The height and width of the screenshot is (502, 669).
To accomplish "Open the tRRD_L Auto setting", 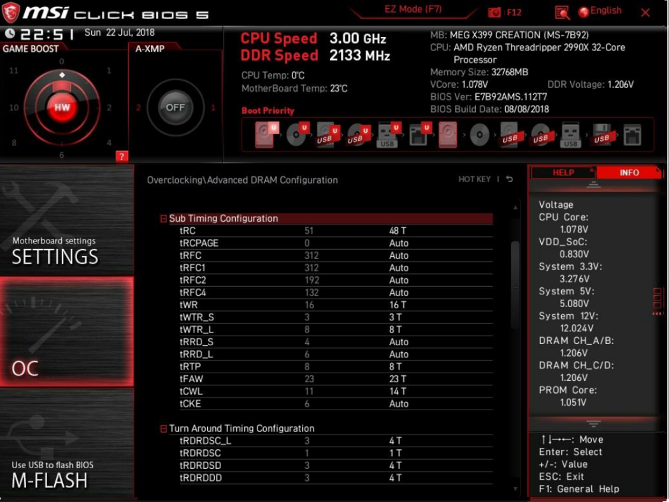I will pos(398,354).
